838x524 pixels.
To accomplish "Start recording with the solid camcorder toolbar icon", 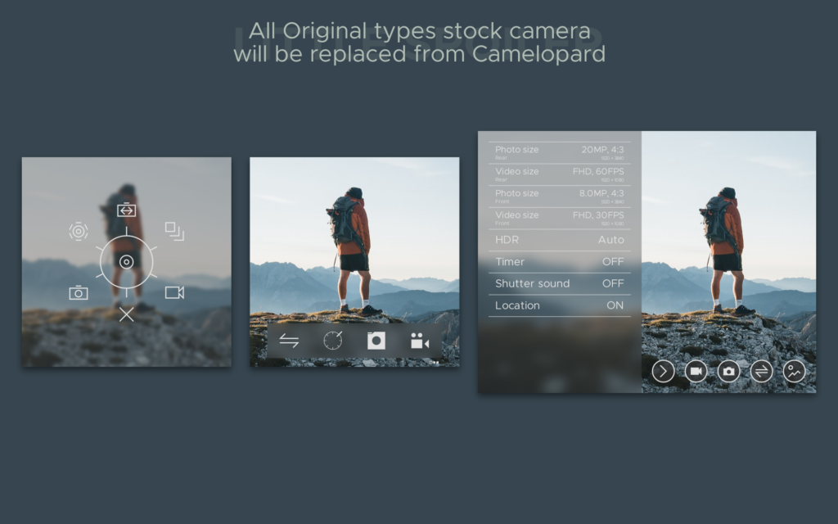I will click(420, 341).
